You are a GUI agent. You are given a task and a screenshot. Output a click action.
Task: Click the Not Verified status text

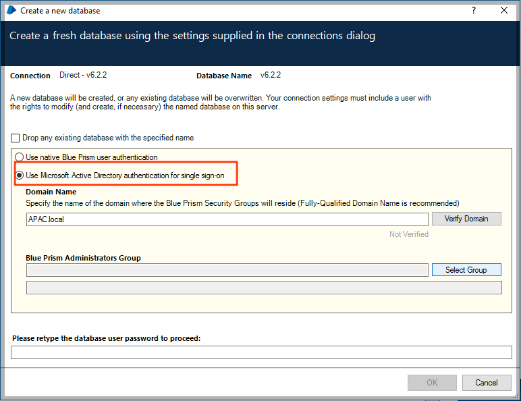(408, 234)
